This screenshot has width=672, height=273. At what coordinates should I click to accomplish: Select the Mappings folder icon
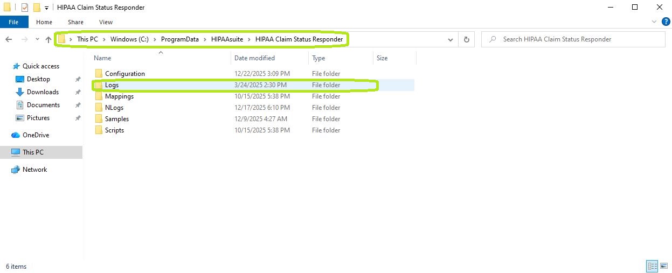[98, 96]
